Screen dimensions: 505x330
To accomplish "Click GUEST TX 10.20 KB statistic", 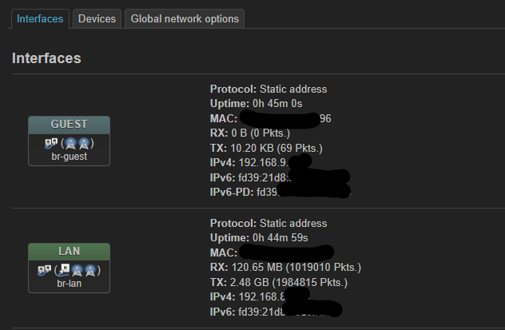I will click(x=272, y=147).
